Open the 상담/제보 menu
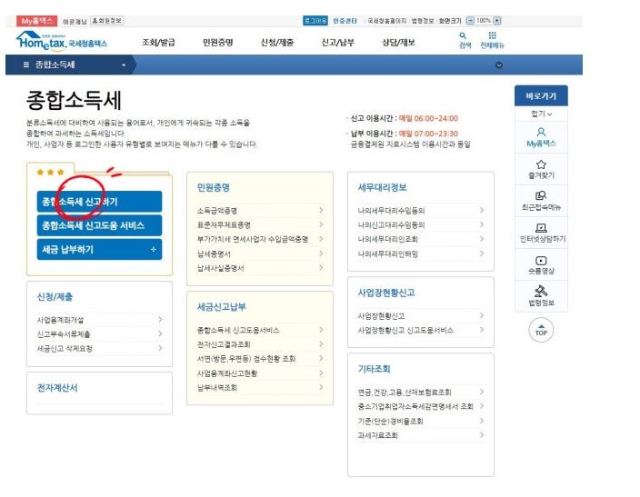 [398, 42]
